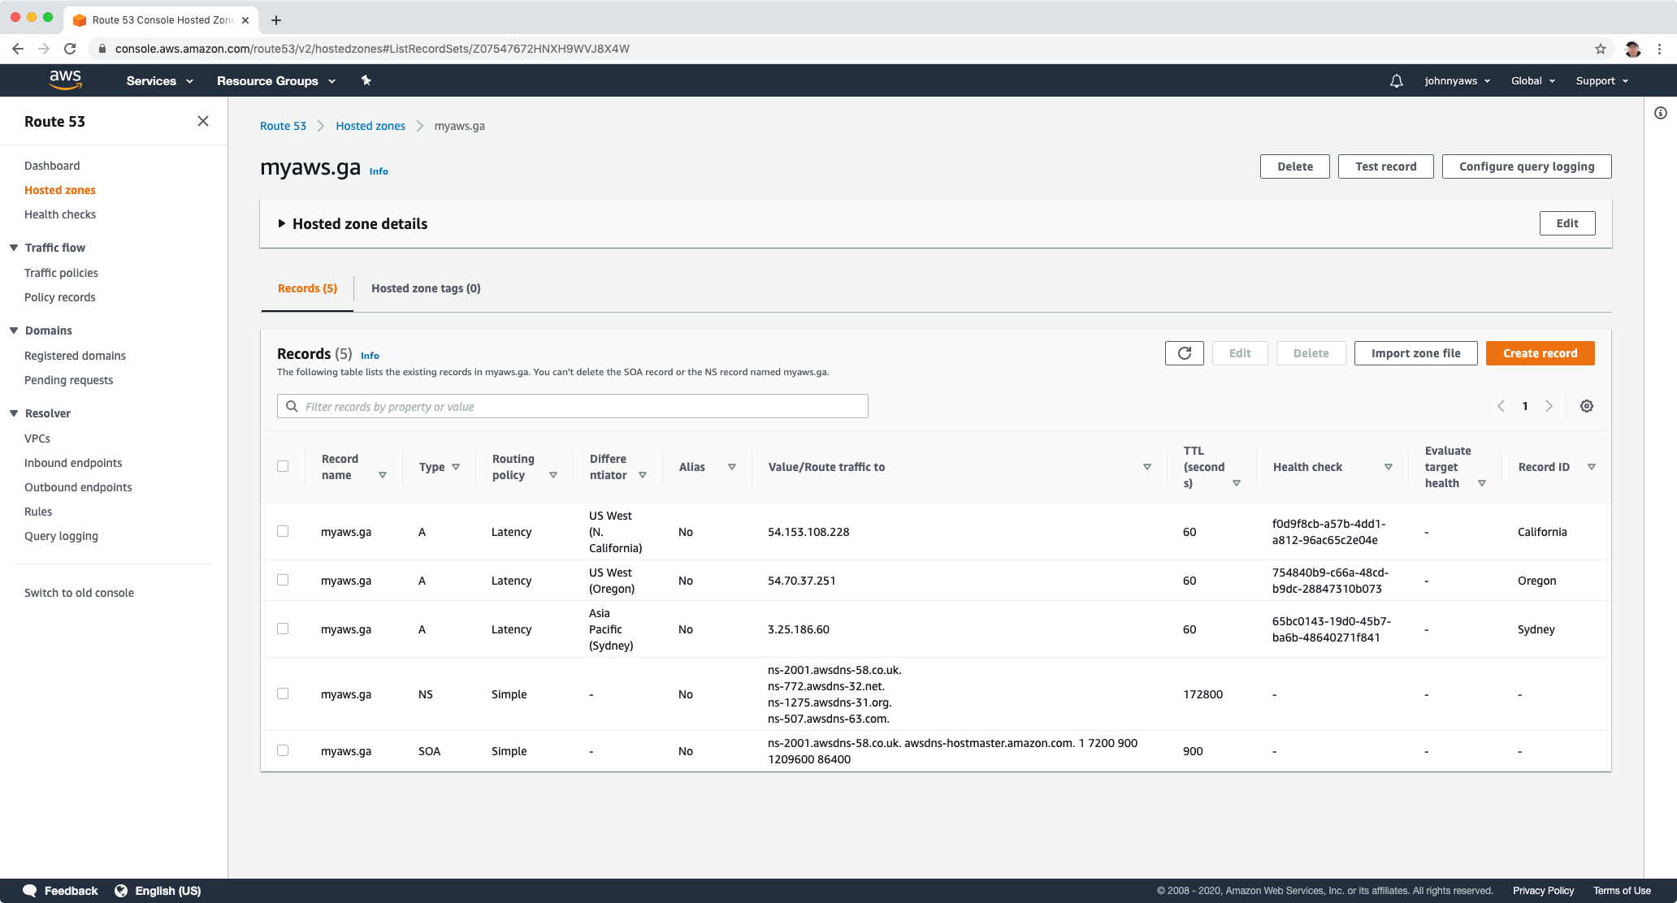Open Chrome three-dot menu
Image resolution: width=1677 pixels, height=903 pixels.
coord(1659,49)
